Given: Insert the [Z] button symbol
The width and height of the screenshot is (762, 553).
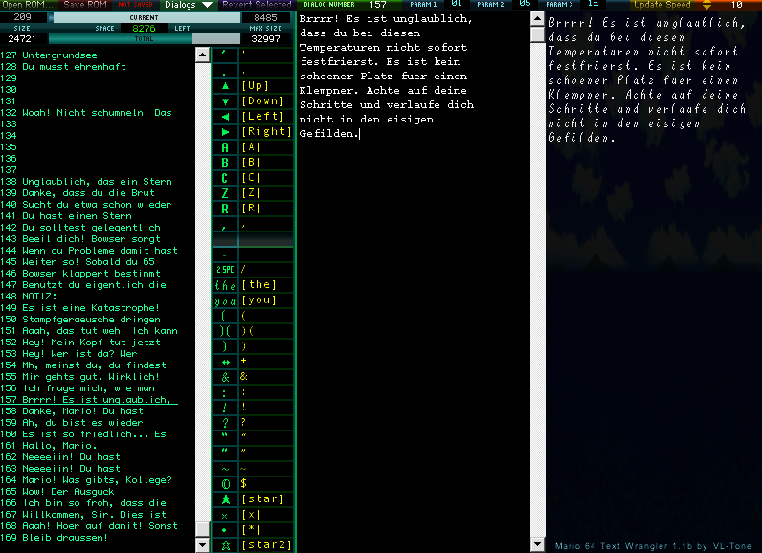Looking at the screenshot, I should 225,193.
